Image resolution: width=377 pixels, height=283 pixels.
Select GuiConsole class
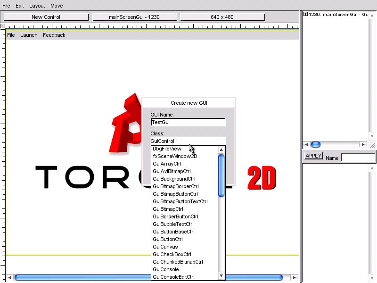click(184, 269)
